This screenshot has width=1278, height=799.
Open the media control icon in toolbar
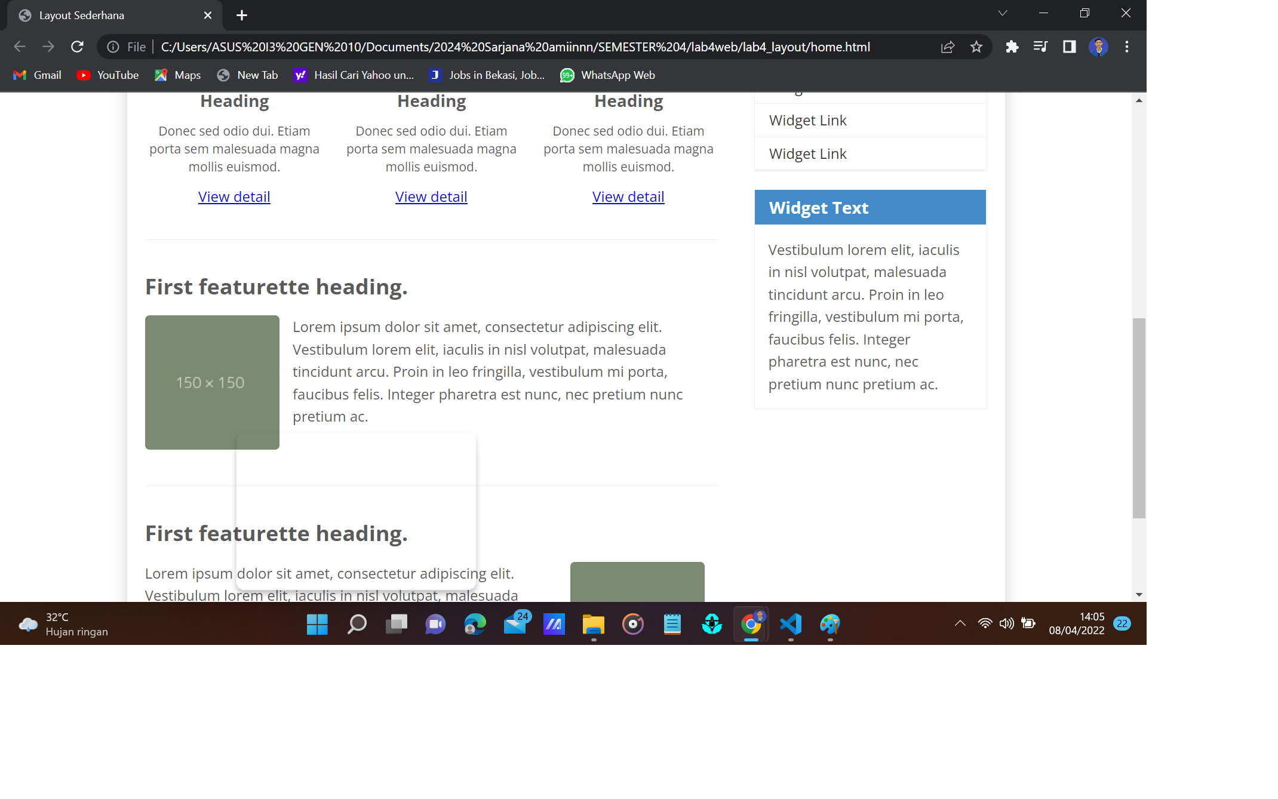click(x=1040, y=47)
